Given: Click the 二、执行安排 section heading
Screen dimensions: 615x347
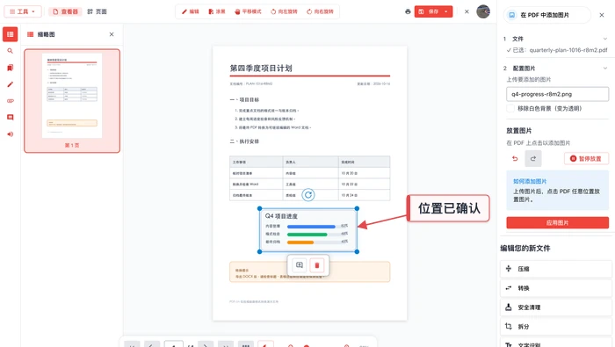Looking at the screenshot, I should pyautogui.click(x=244, y=141).
